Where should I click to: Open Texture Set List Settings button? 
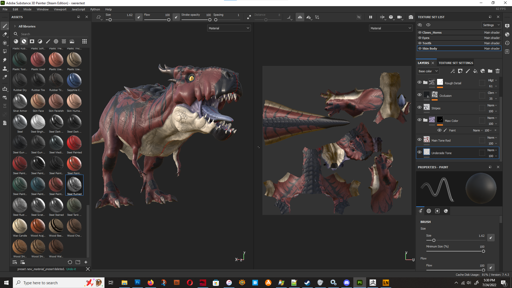(491, 25)
